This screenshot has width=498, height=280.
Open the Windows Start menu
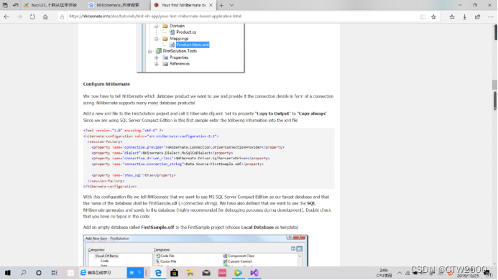coord(8,273)
